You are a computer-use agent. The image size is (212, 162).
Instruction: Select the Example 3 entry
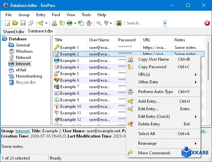[x=90, y=61]
